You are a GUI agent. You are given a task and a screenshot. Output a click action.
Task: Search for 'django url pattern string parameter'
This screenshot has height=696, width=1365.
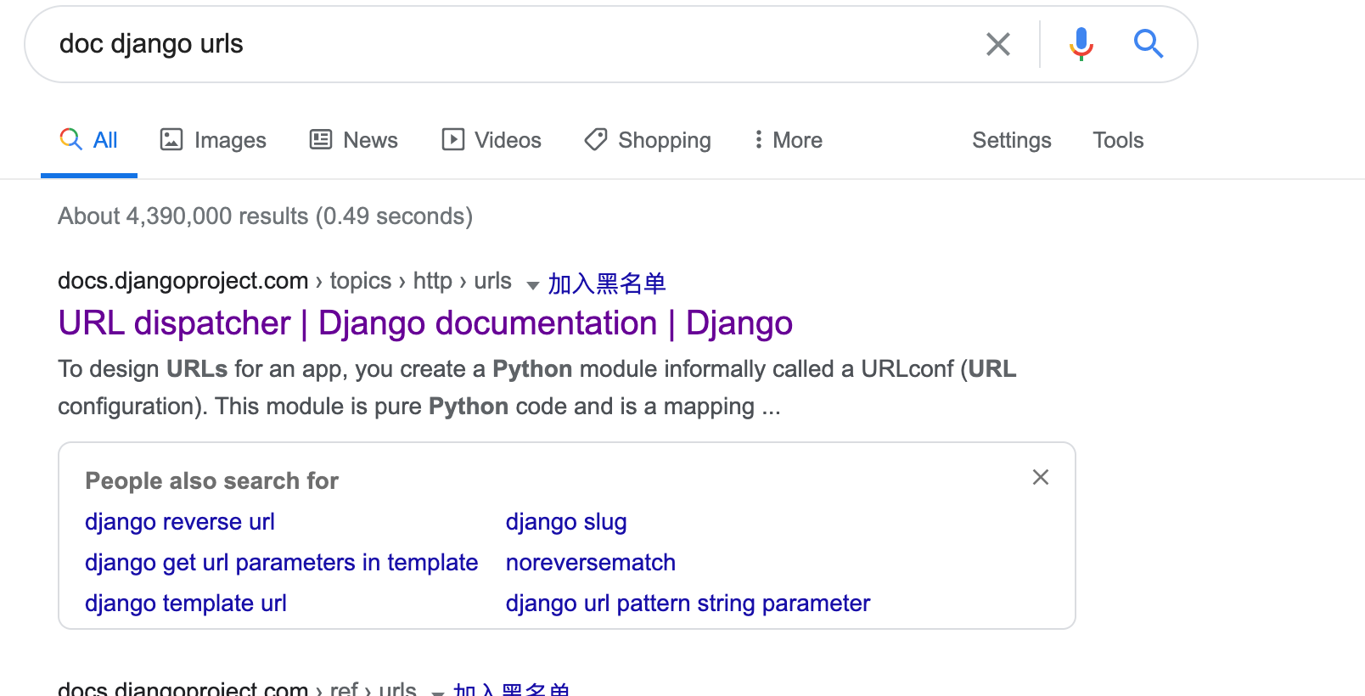click(688, 603)
